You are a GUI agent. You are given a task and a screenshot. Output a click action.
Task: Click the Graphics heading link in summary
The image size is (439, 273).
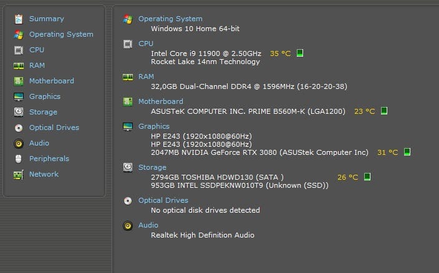pyautogui.click(x=153, y=126)
